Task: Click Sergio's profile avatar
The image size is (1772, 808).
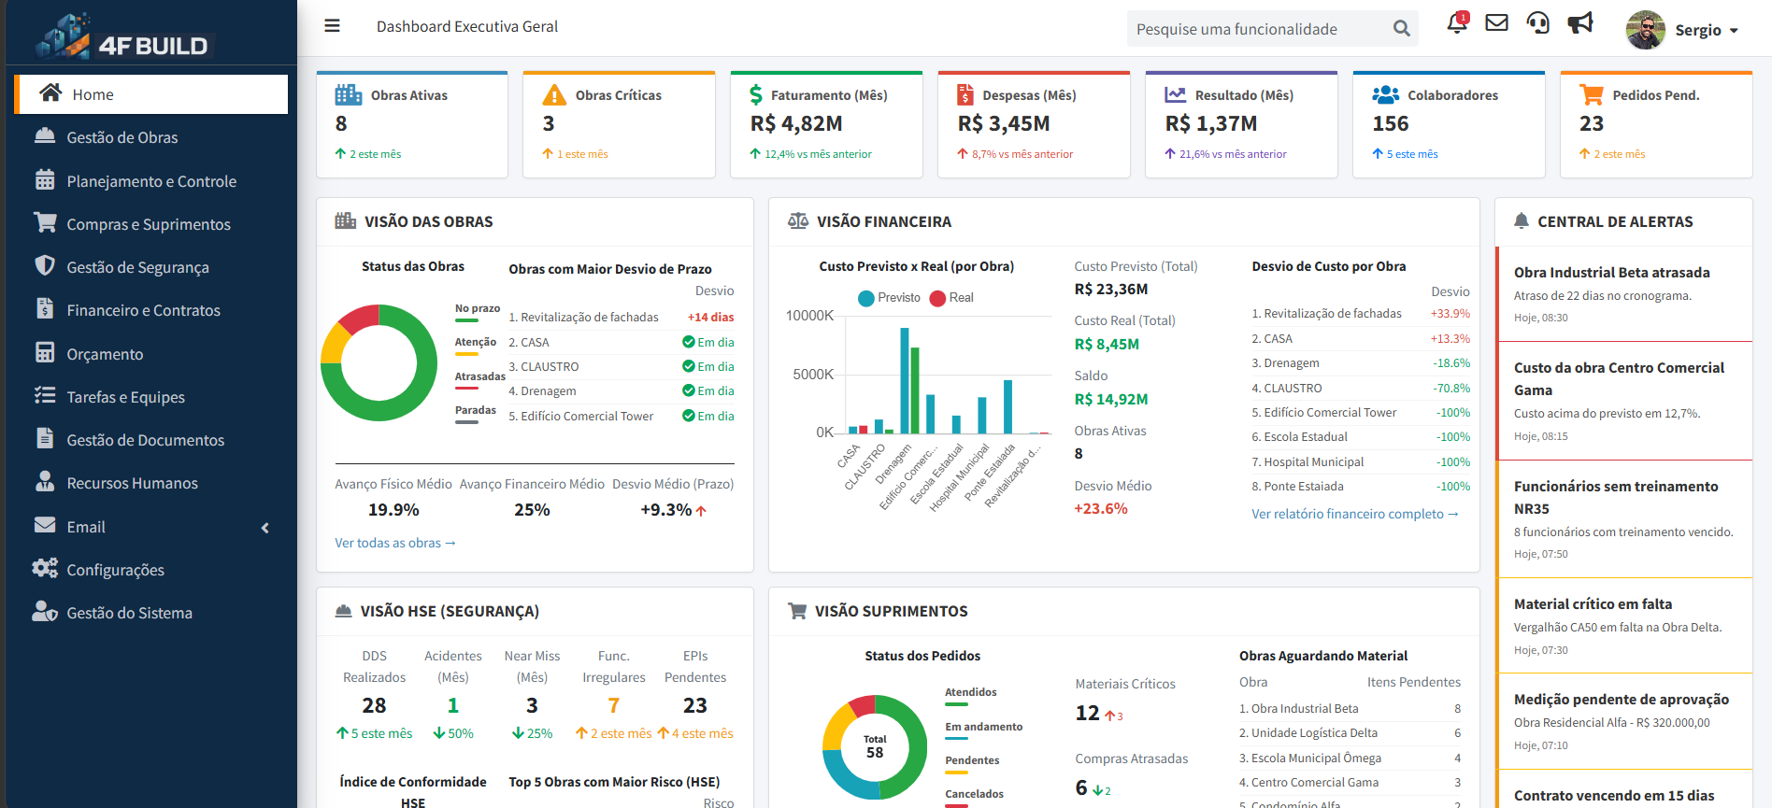Action: 1645,29
